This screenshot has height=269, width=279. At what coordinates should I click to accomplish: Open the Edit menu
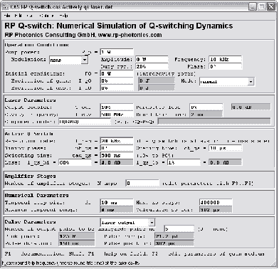click(18, 16)
